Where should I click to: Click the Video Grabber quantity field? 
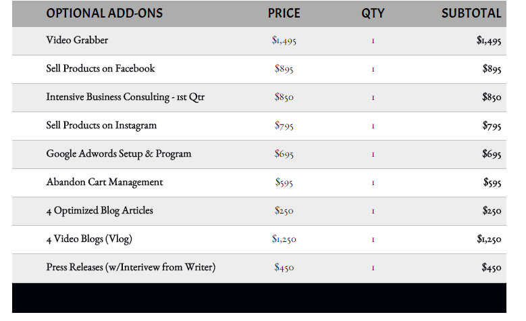[x=373, y=41]
